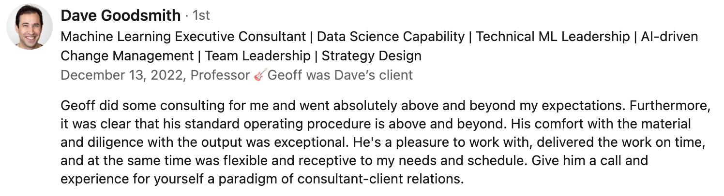Click the Technical ML Leadership text
This screenshot has width=724, height=196.
(553, 37)
